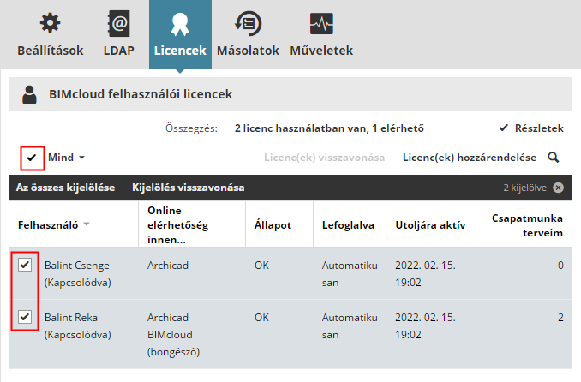The width and height of the screenshot is (581, 382).
Task: Uncheck the Balint Csenge row checkbox
Action: tap(25, 266)
